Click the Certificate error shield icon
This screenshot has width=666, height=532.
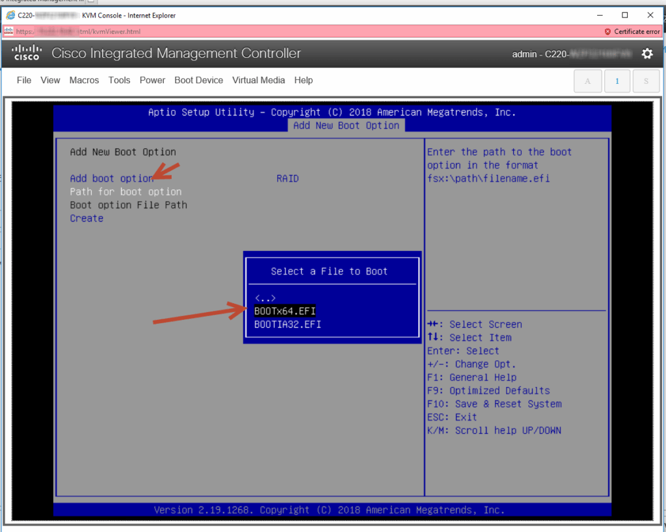(607, 31)
